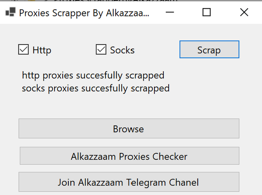Click the socks proxies succesfully scrapped message

point(96,88)
